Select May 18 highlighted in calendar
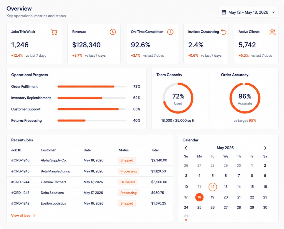This screenshot has height=229, width=284. click(x=199, y=197)
